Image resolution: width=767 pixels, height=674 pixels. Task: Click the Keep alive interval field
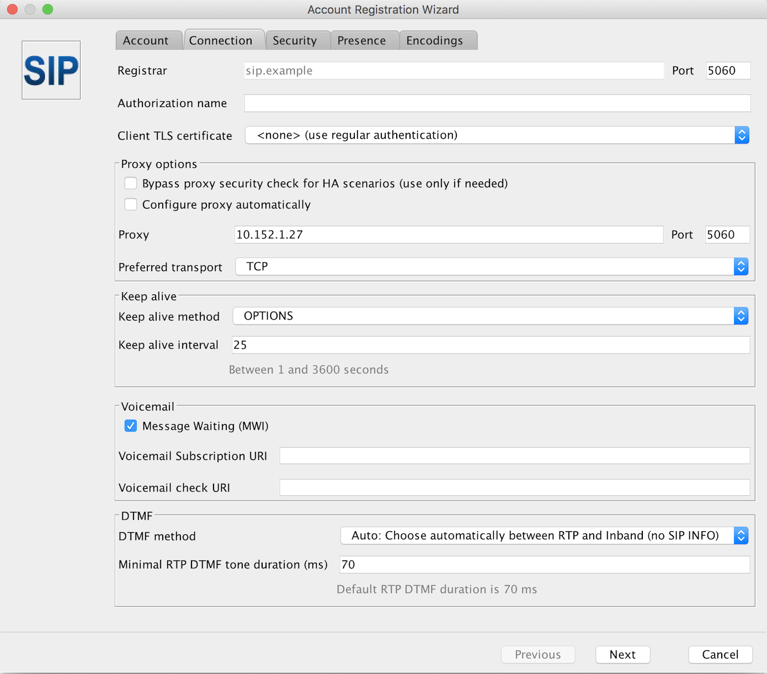click(x=491, y=344)
